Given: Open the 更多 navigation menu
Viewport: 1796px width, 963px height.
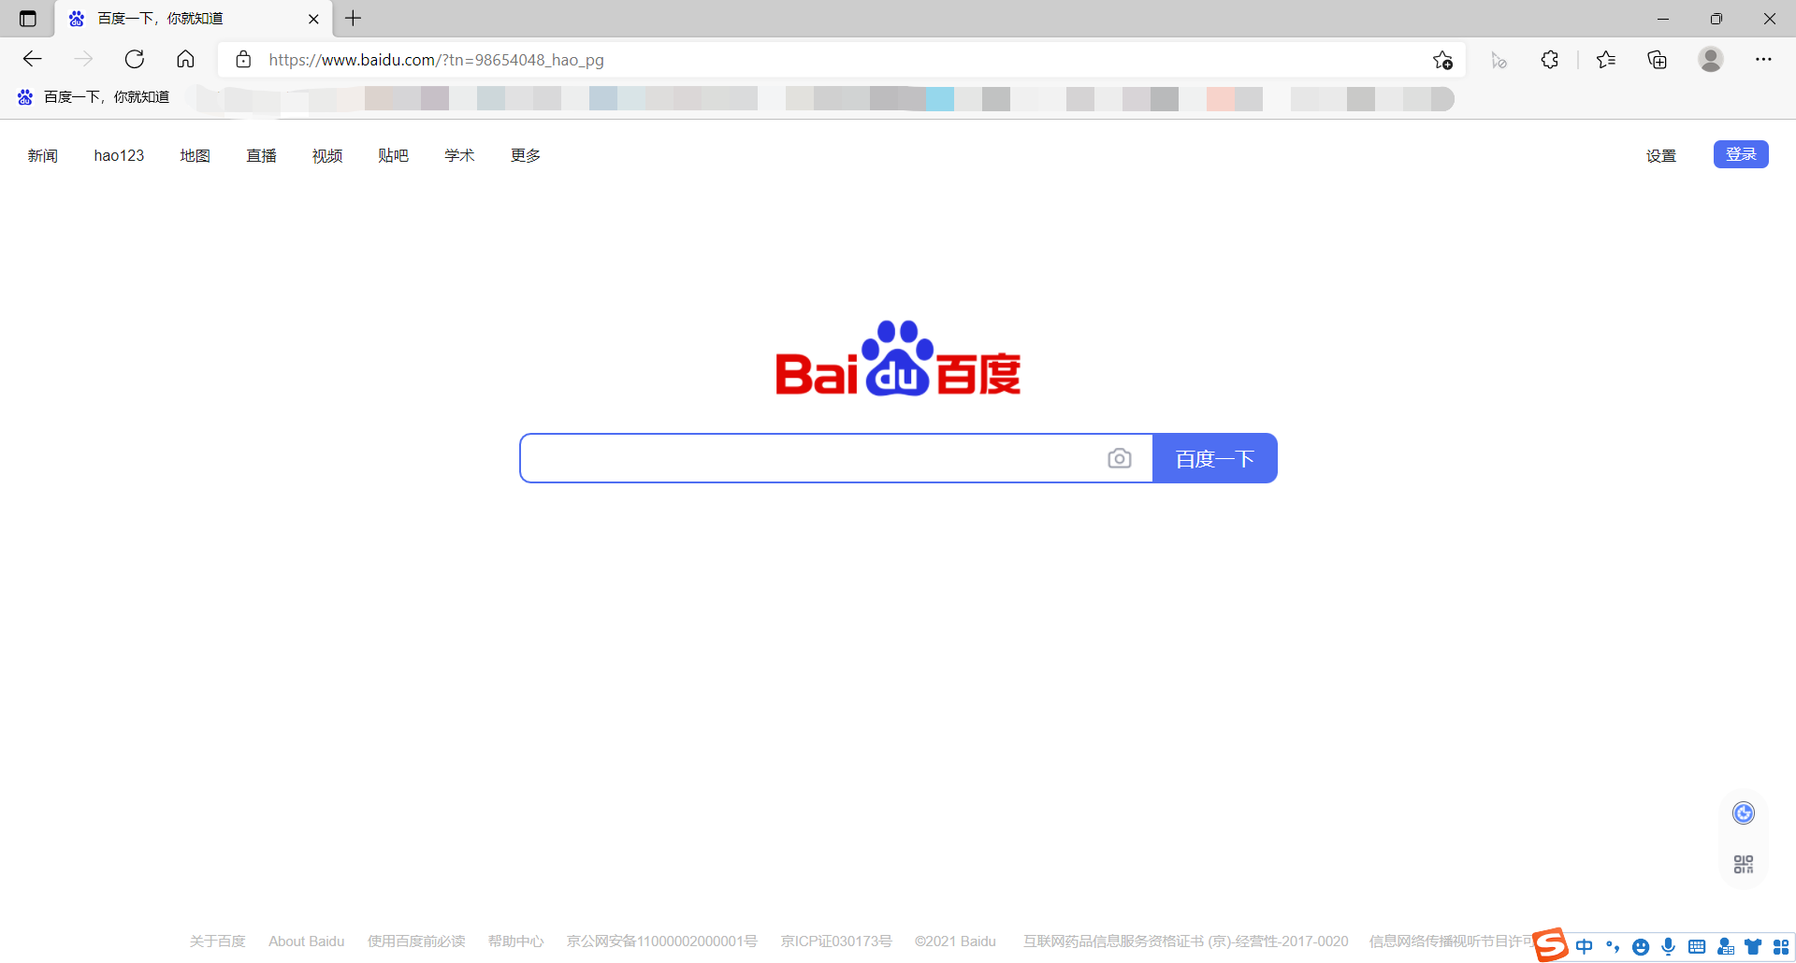Looking at the screenshot, I should pyautogui.click(x=525, y=155).
